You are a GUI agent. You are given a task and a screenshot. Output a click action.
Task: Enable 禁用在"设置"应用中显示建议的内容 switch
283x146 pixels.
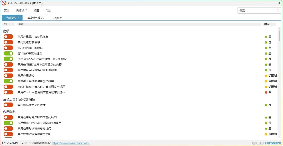click(8, 64)
